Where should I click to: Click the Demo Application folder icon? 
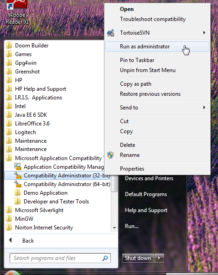coord(17,192)
